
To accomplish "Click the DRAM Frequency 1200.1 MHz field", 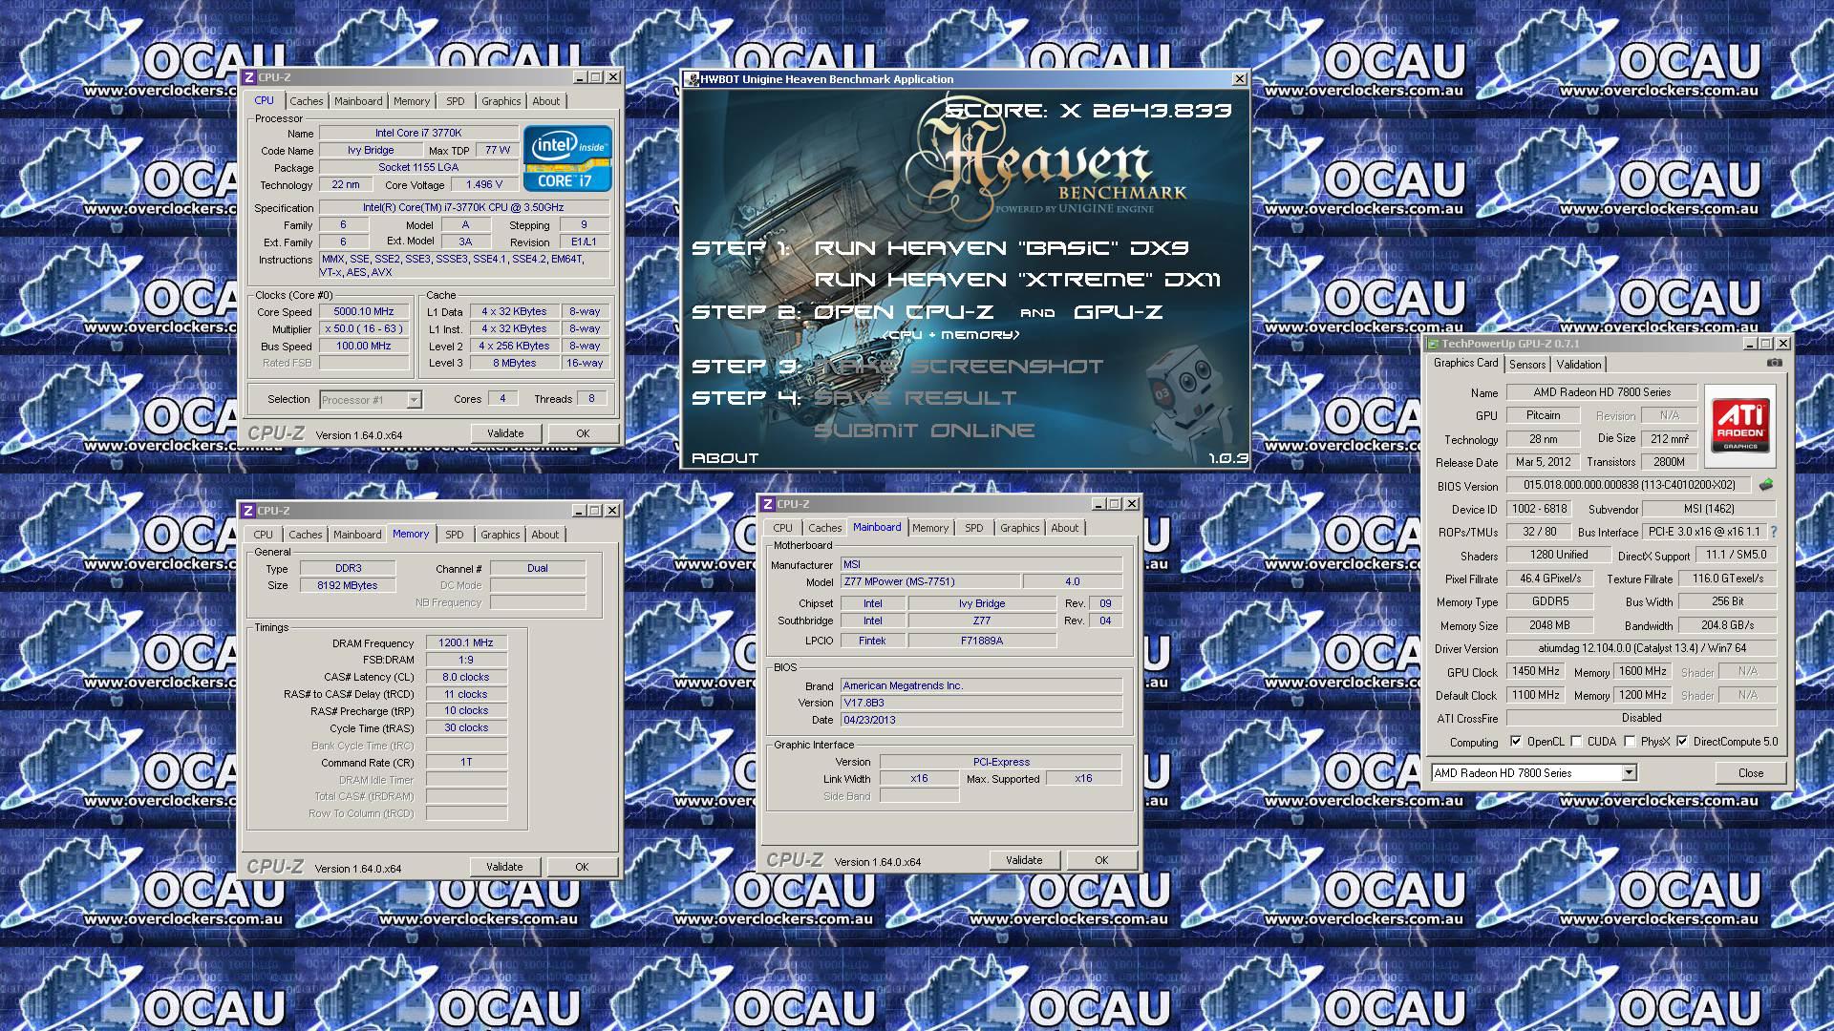I will coord(466,642).
